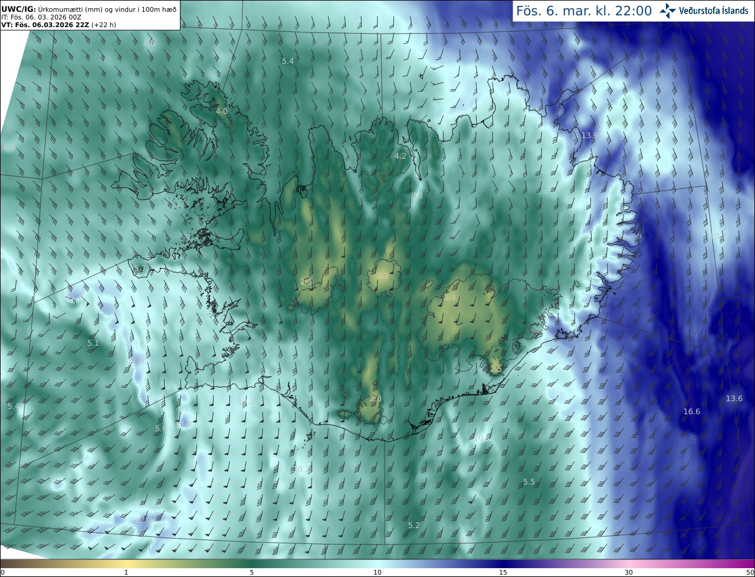
Task: Click the 'Fös. 6. mar. kl. 22:00' timestamp
Action: click(584, 11)
